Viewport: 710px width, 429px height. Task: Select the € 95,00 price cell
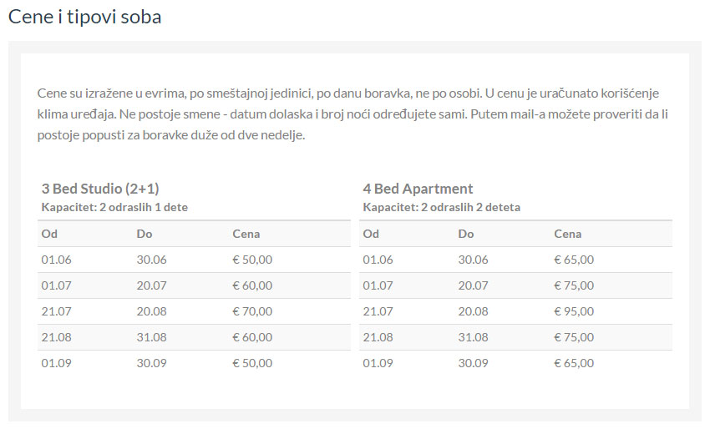coord(574,311)
